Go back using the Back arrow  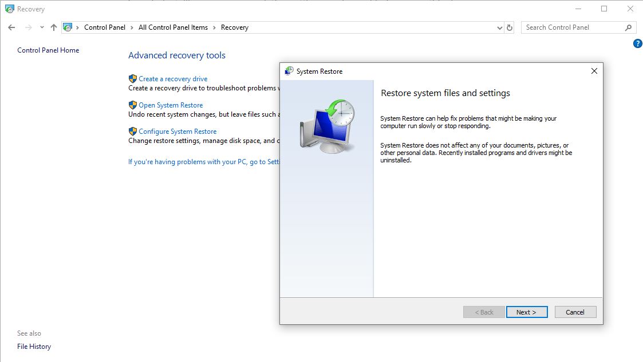tap(11, 27)
